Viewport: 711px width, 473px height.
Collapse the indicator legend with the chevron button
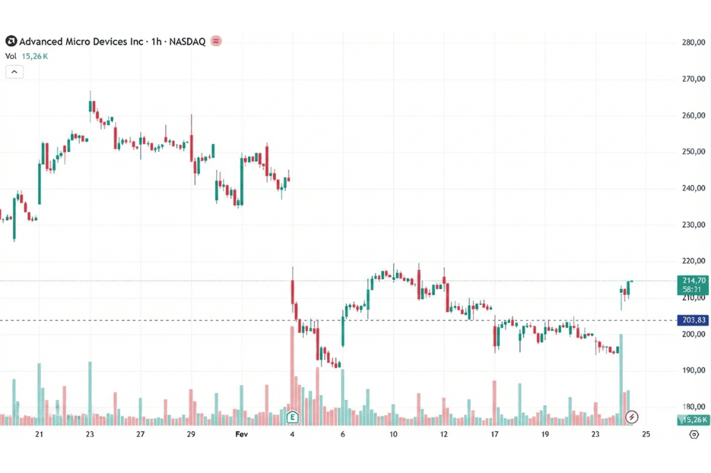click(x=15, y=71)
